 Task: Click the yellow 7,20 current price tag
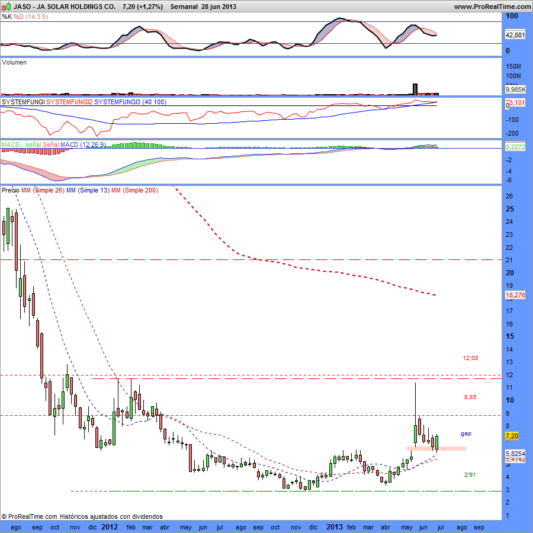512,436
